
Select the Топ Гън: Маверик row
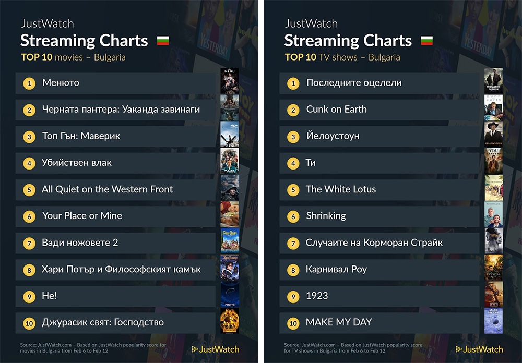click(115, 137)
